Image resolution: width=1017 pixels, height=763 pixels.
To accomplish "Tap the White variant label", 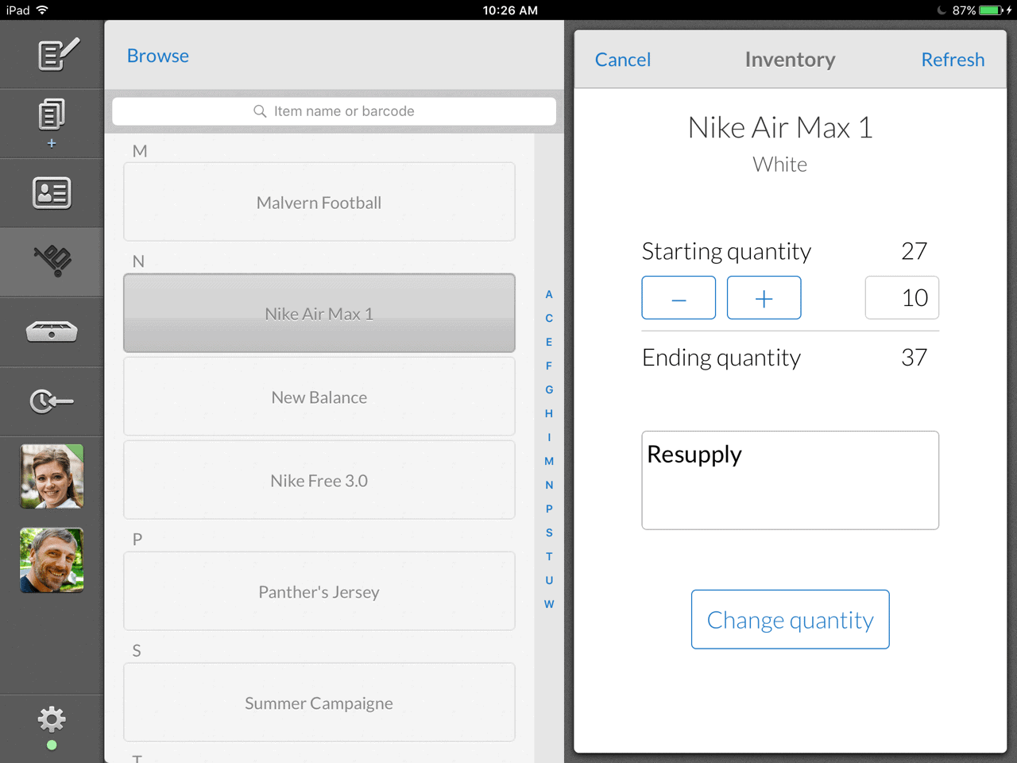I will tap(780, 165).
